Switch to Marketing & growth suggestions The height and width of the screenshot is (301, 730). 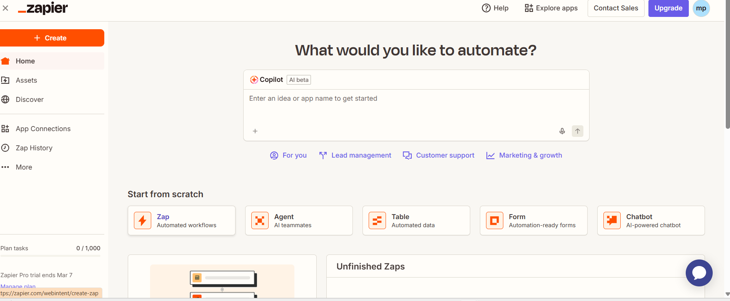(524, 155)
